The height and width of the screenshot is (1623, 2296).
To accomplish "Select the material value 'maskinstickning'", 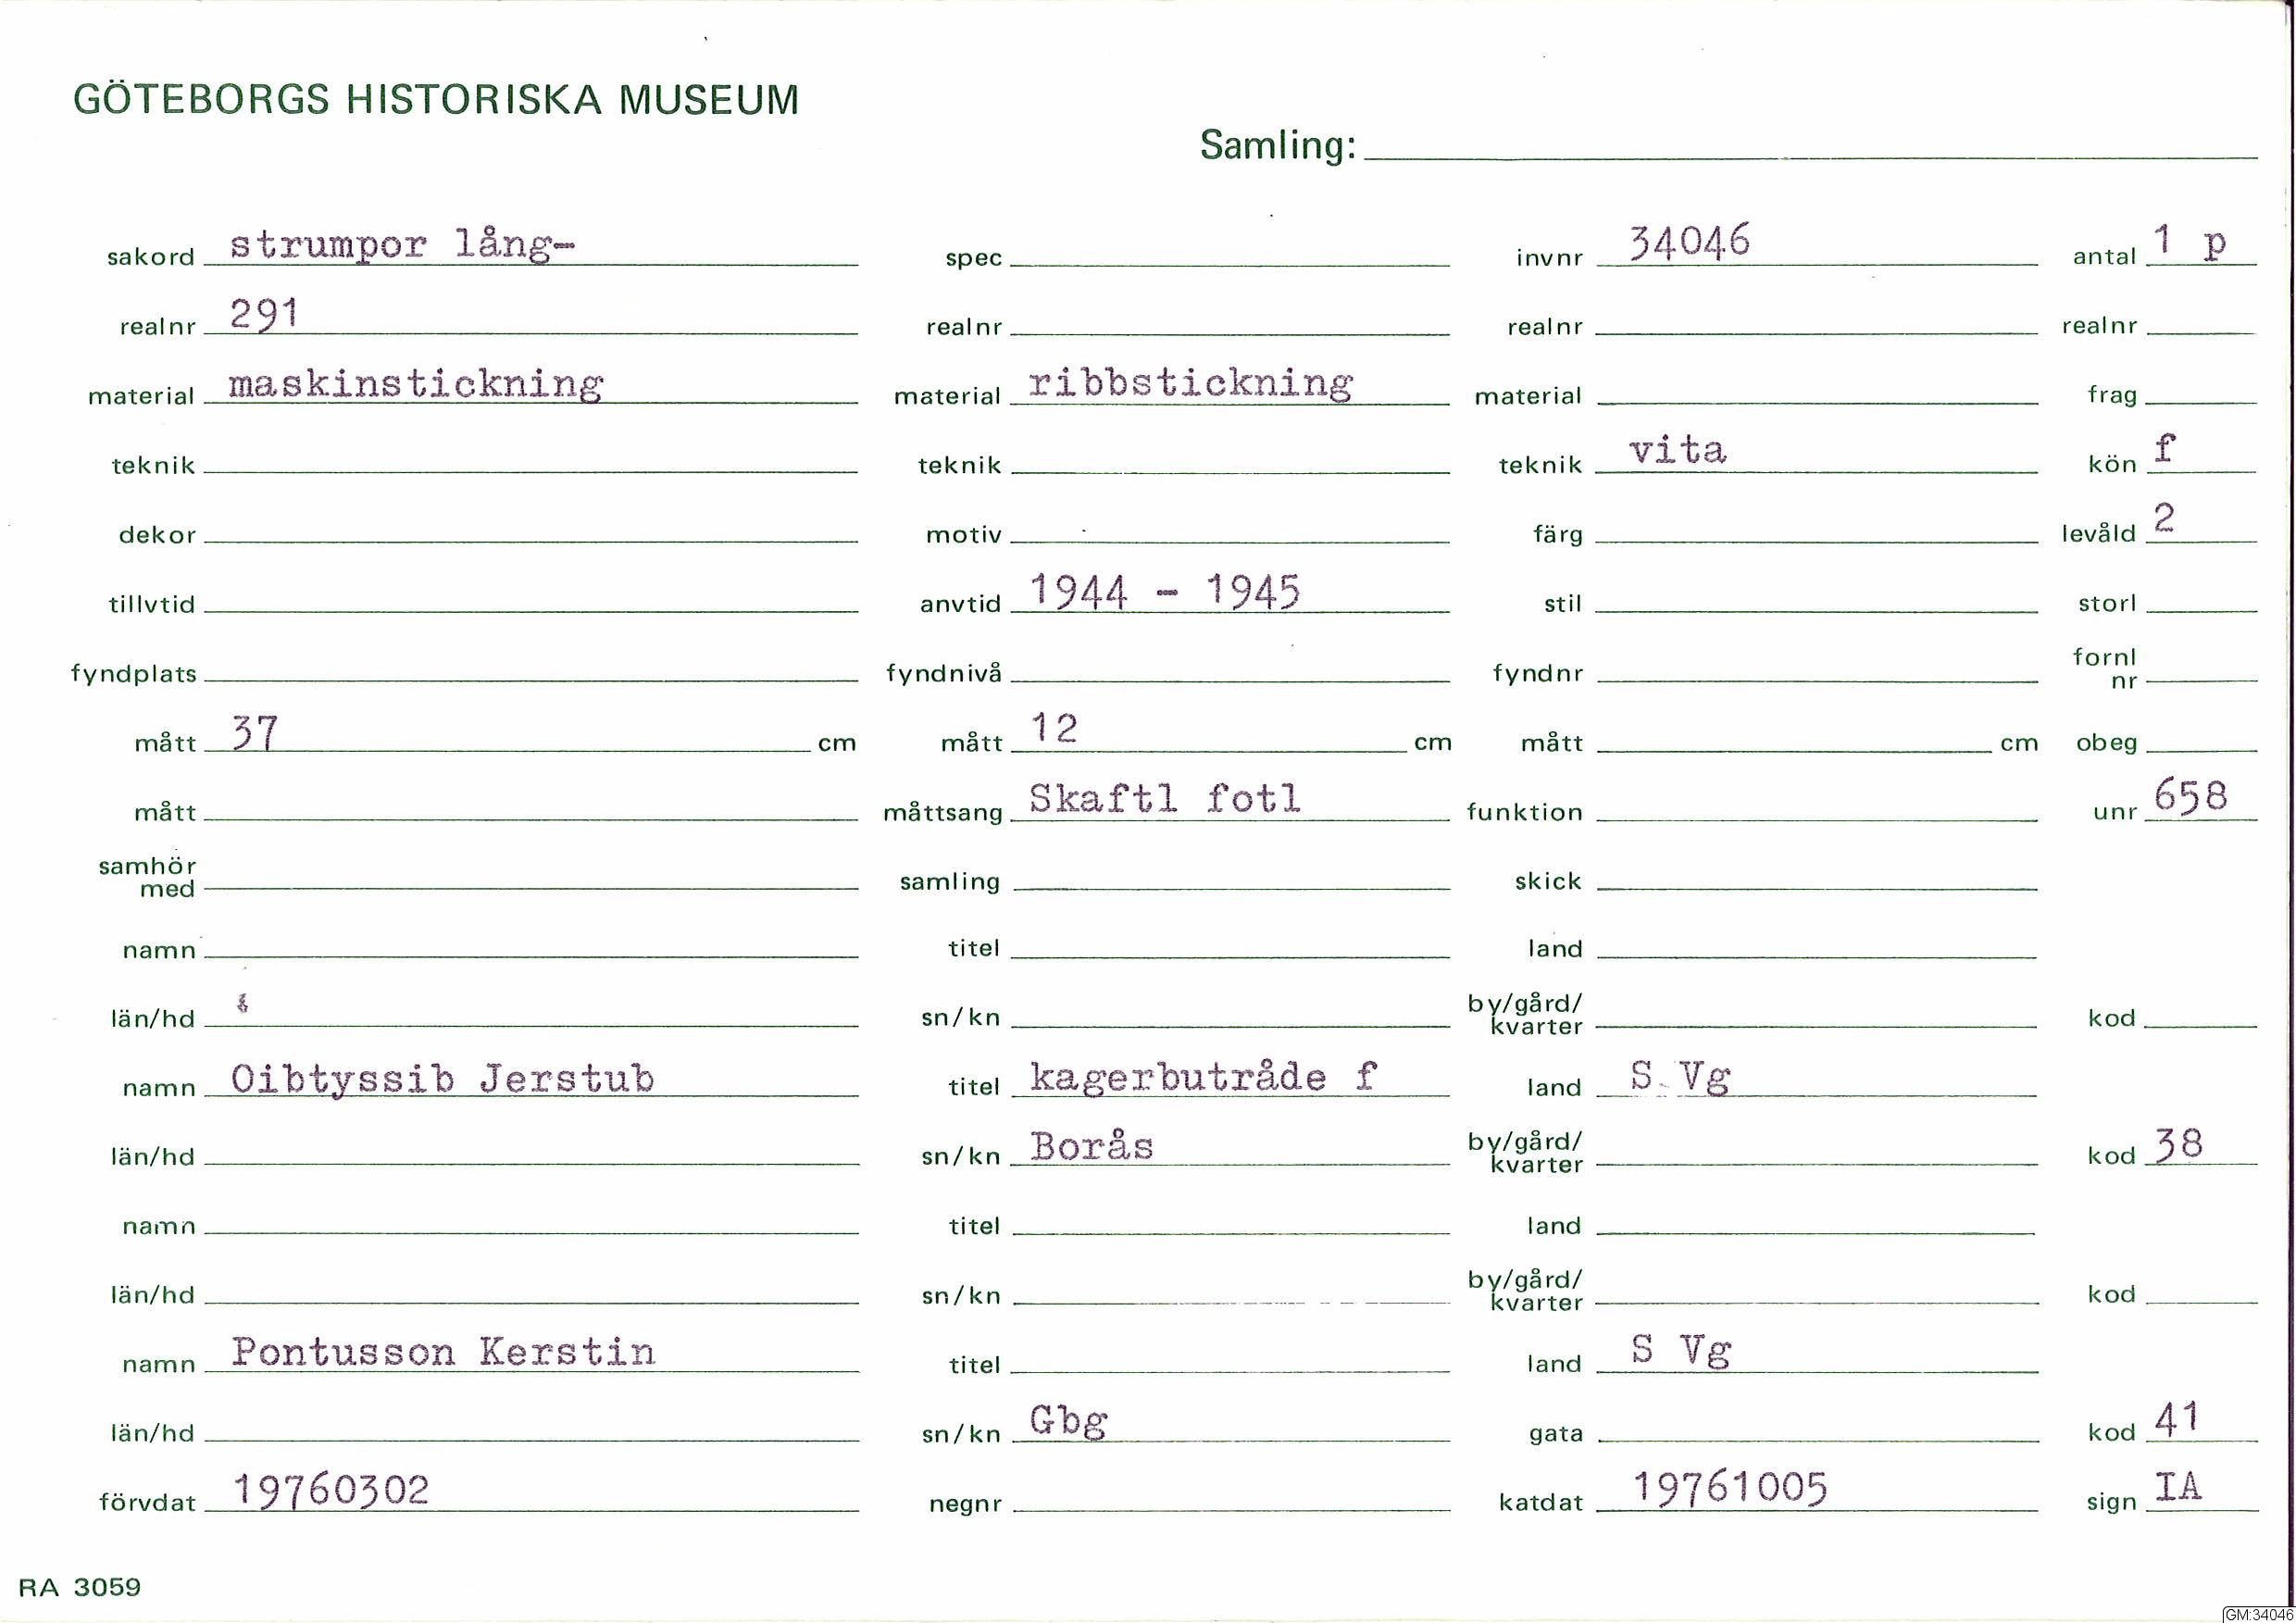I will pyautogui.click(x=416, y=384).
